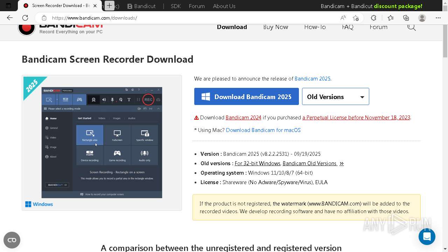Open the browser profile avatar
This screenshot has height=252, width=448.
click(422, 18)
